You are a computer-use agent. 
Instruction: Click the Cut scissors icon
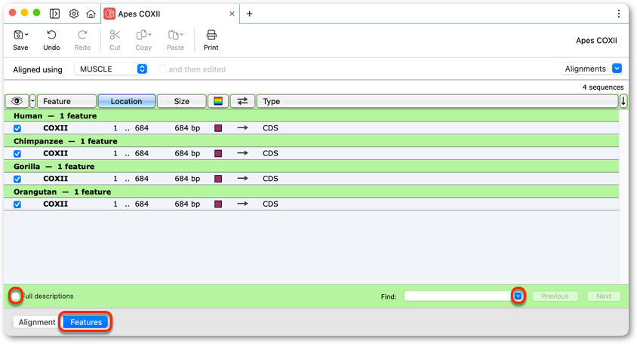pyautogui.click(x=115, y=35)
